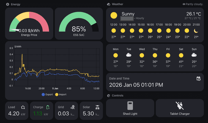This screenshot has width=208, height=123.
Task: Click the 0.03 $/kWh price value
Action: [x=29, y=31]
